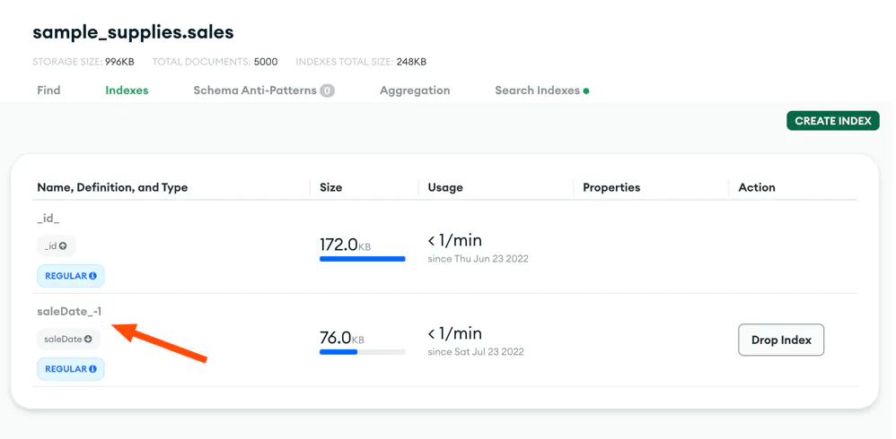
Task: Click the descending arrow icon on saleDate field
Action: [x=88, y=340]
